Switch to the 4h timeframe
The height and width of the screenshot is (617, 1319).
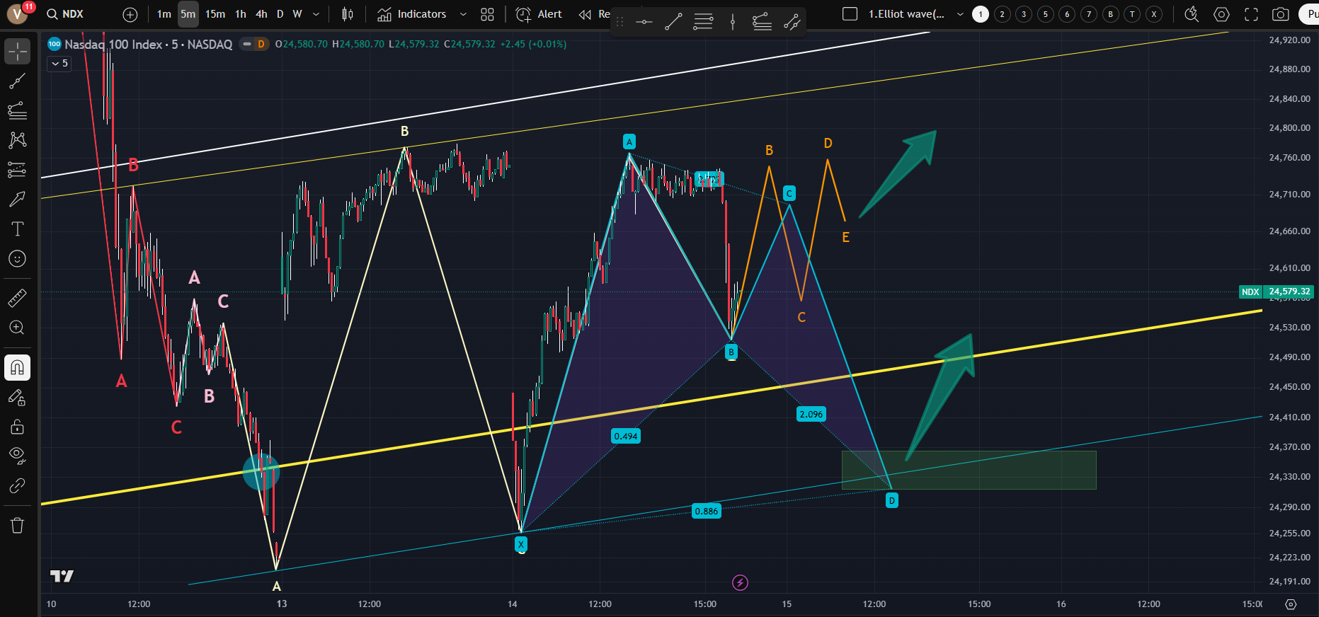click(x=261, y=14)
